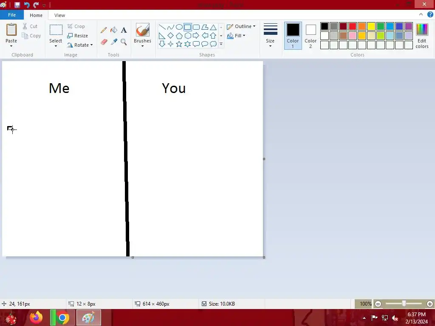Click the Zoom in plus button
Viewport: 435px width, 326px height.
[430, 304]
